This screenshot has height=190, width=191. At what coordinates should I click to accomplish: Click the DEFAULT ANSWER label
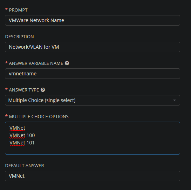pos(25,166)
